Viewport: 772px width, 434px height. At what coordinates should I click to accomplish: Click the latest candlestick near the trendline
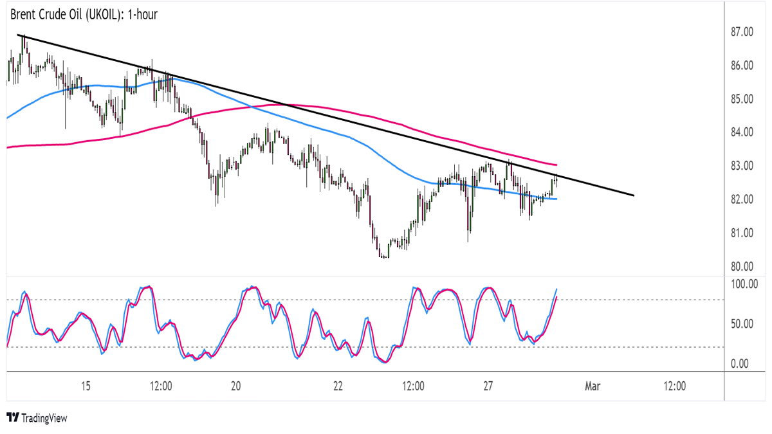coord(555,181)
